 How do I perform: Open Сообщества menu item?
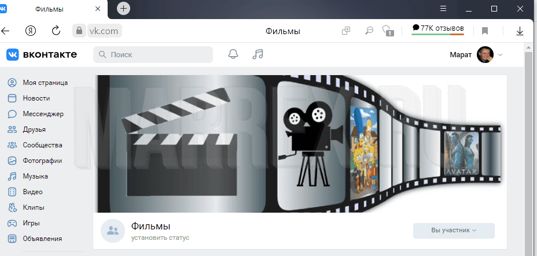pos(42,145)
